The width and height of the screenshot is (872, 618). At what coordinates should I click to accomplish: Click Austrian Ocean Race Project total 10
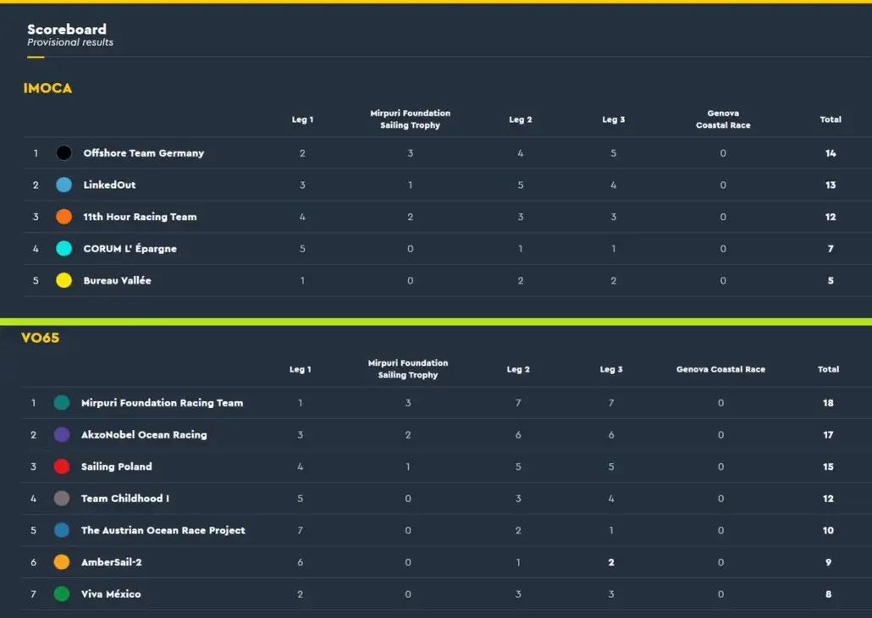828,530
